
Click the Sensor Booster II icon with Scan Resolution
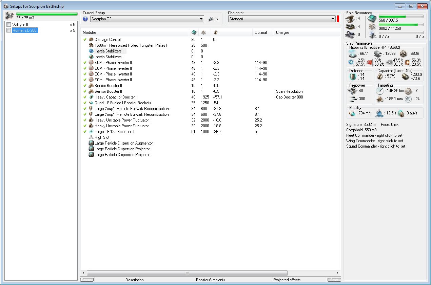click(91, 91)
